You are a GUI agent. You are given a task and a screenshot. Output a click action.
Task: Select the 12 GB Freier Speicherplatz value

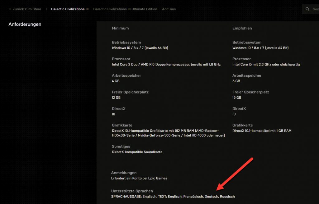click(x=116, y=97)
